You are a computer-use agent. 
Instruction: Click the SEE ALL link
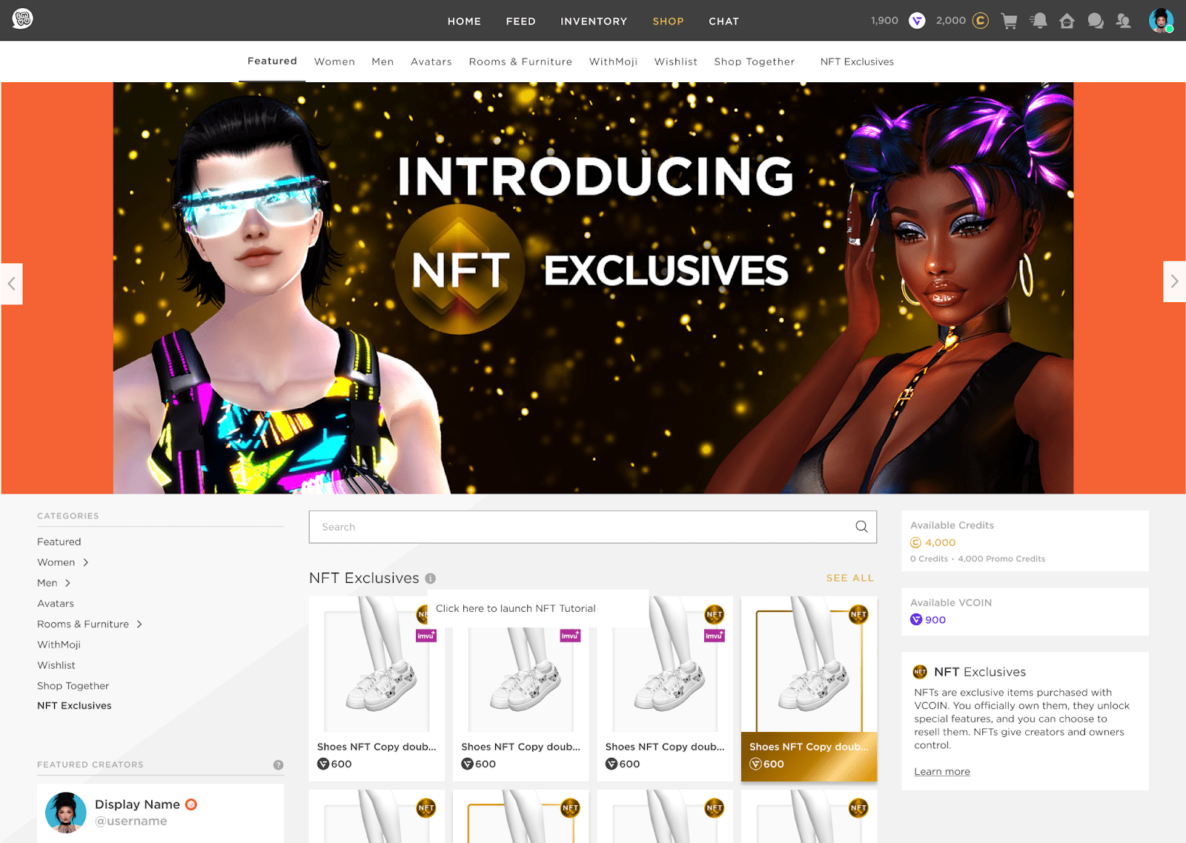coord(849,578)
